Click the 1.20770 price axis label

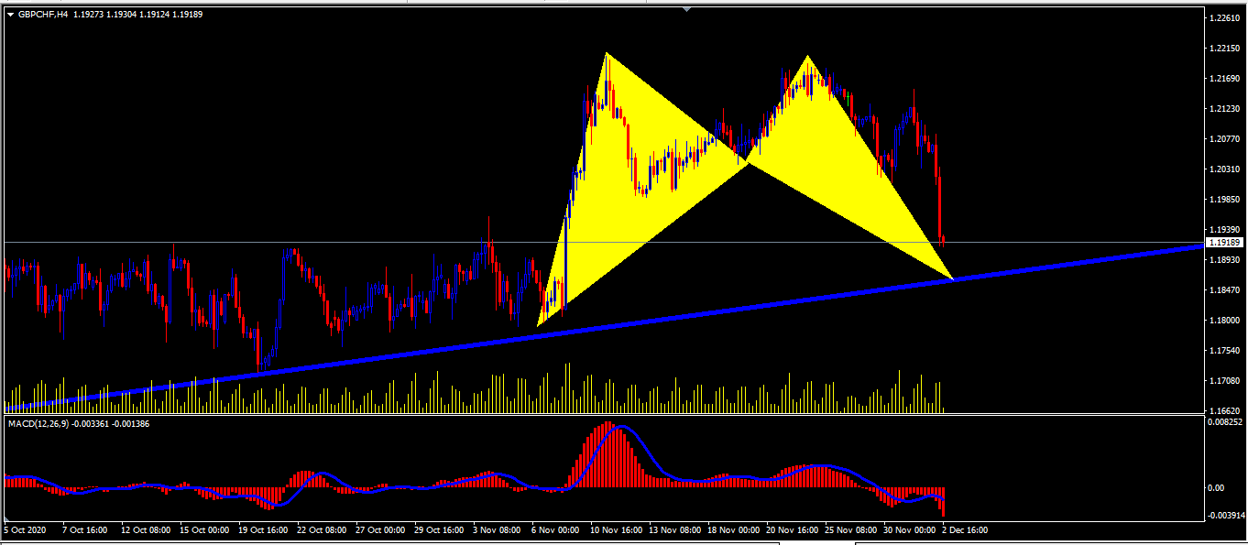1225,139
